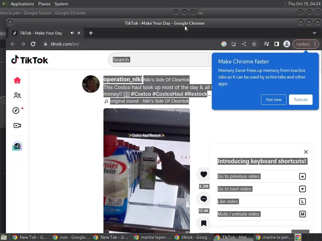Click the #CostcoHaul hashtag
This screenshot has height=241, width=322.
click(x=168, y=94)
